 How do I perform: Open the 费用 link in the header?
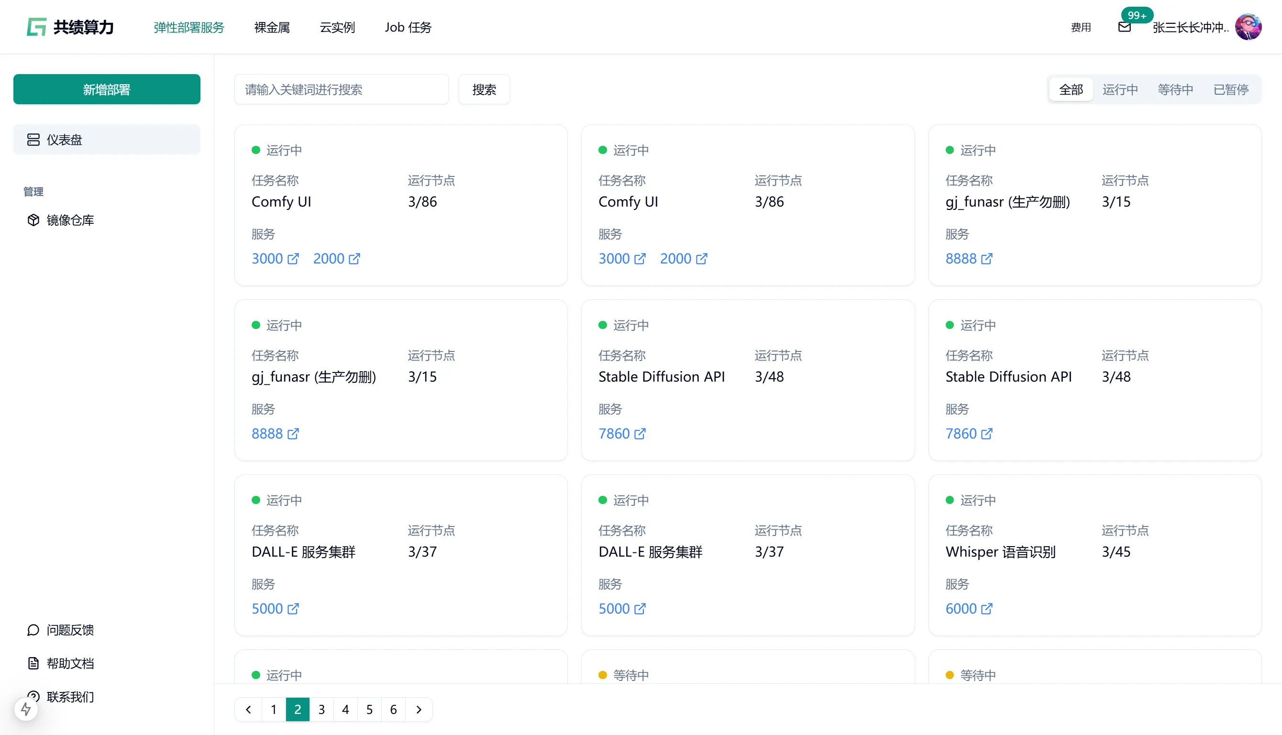pyautogui.click(x=1081, y=27)
